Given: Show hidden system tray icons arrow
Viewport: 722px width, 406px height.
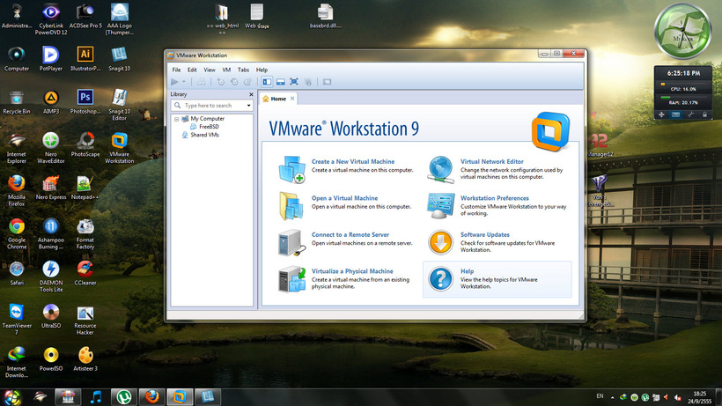Looking at the screenshot, I should coord(613,397).
